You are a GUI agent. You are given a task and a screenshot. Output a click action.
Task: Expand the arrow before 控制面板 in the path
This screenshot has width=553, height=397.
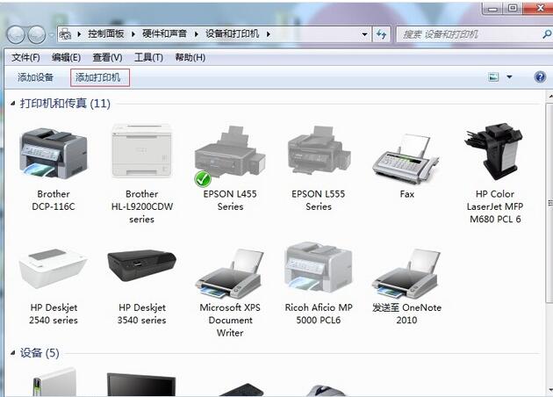click(79, 34)
